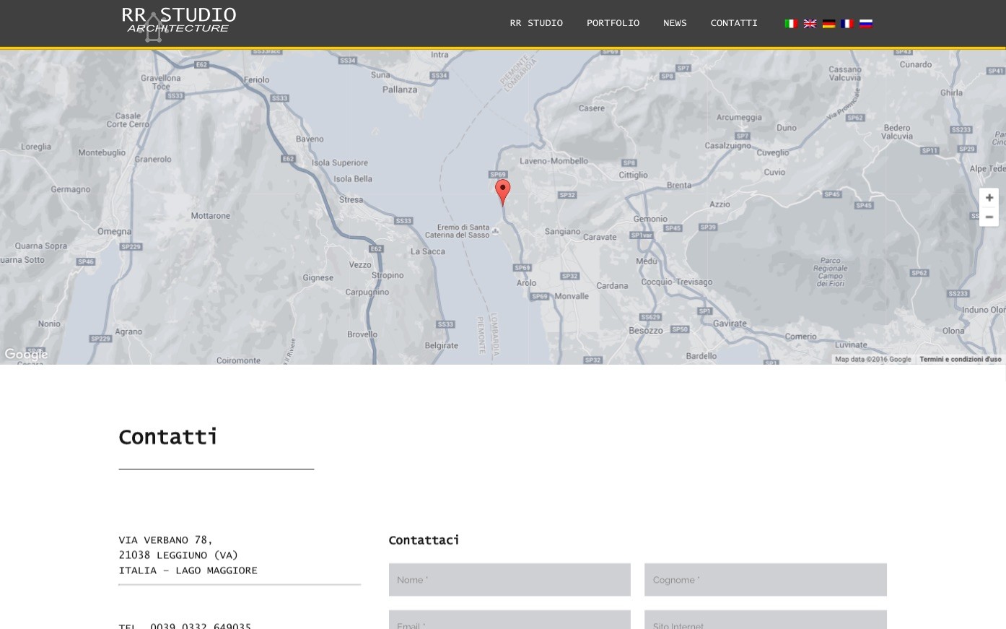This screenshot has height=629, width=1006.
Task: Click the Contatti page heading
Action: coord(168,437)
